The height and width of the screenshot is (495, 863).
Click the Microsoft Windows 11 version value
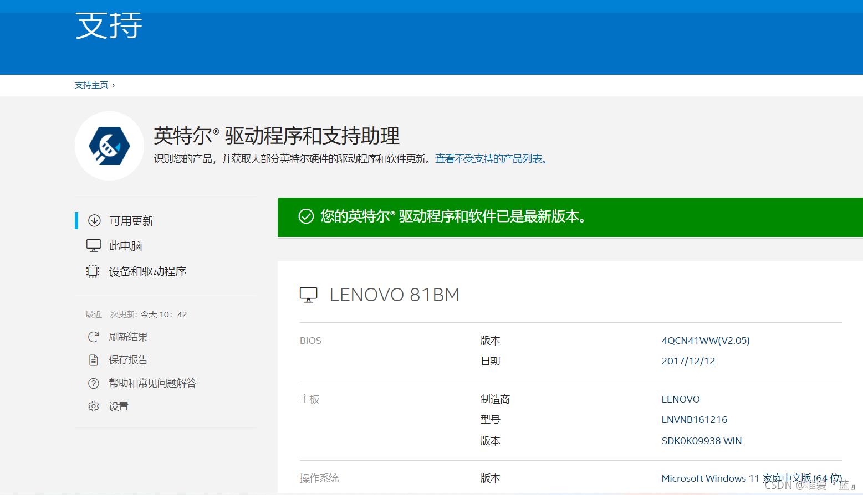(752, 478)
